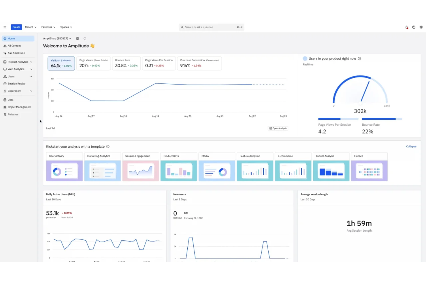Screen dimensions: 426x284
Task: Open the Recent dropdown
Action: click(31, 27)
